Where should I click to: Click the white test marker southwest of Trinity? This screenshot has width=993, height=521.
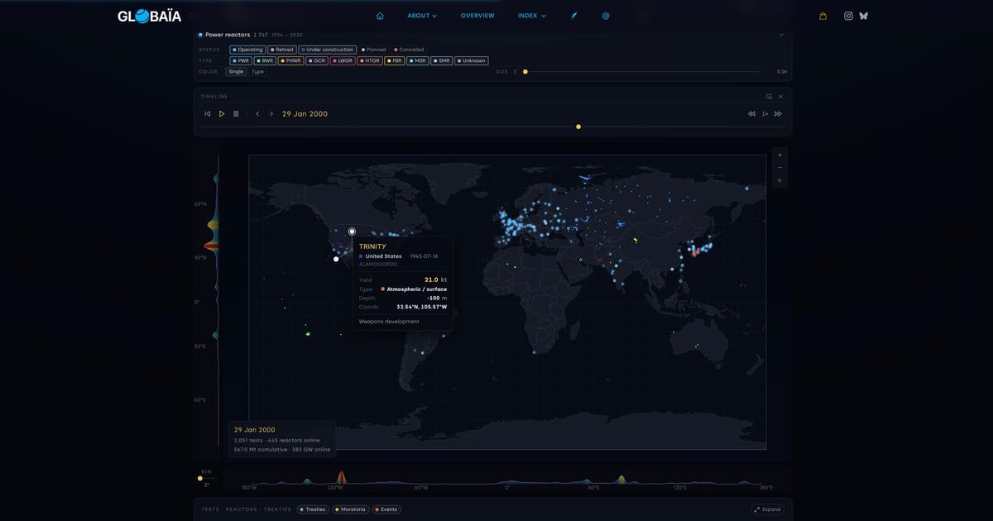coord(336,259)
